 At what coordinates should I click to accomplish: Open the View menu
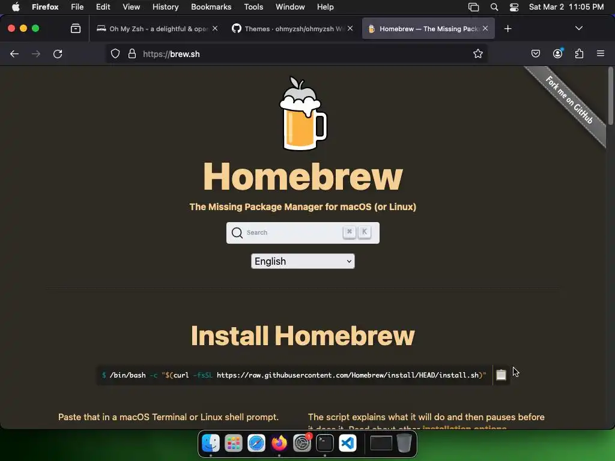(x=131, y=7)
